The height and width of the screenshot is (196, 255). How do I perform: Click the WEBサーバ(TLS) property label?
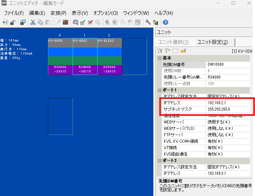click(183, 129)
